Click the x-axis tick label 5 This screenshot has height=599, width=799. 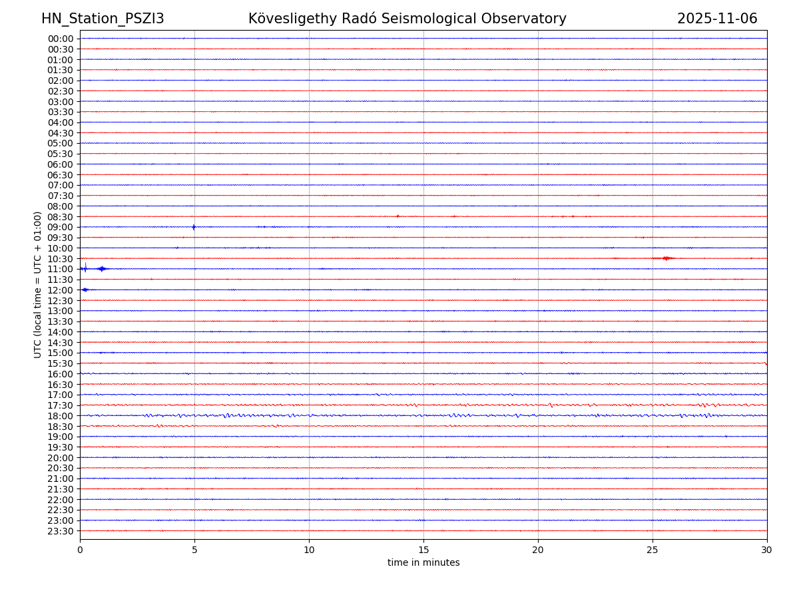point(194,550)
